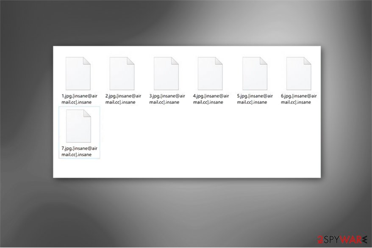Click the filename text 7.jpg.[insane@airmail.cc].insane
Screen dimensions: 372x248
click(x=79, y=152)
